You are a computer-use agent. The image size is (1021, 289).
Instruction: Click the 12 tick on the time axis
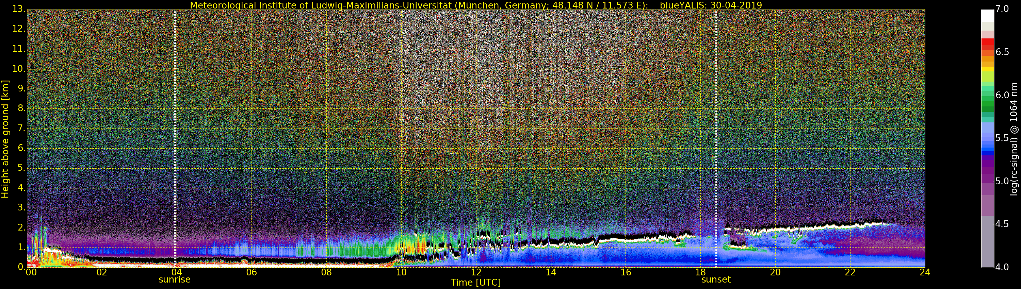(x=476, y=272)
